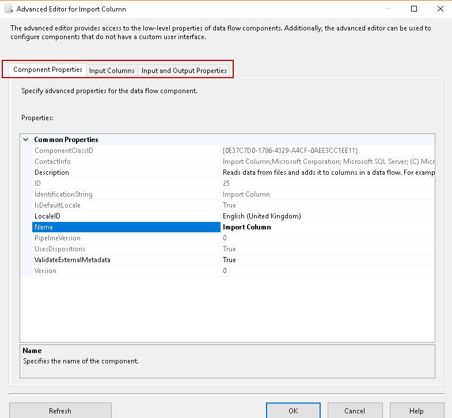Select the LocaleID property row
The width and height of the screenshot is (452, 418).
click(47, 216)
